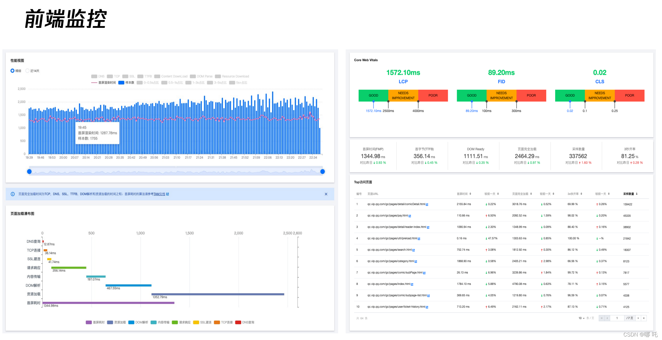Toggle TCP legend series in chart

pyautogui.click(x=113, y=76)
